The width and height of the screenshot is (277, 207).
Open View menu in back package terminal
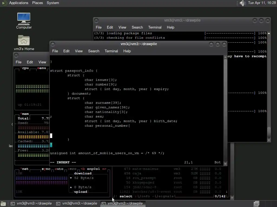(122, 27)
